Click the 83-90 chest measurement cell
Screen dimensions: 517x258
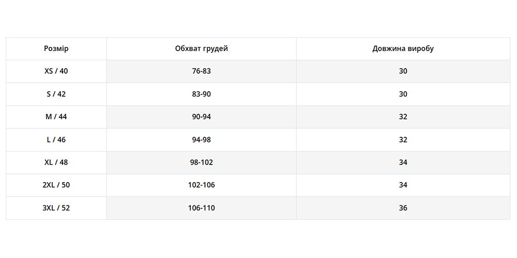tap(201, 94)
